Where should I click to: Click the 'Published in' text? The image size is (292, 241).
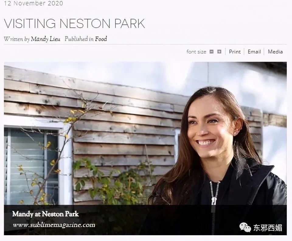click(x=79, y=39)
